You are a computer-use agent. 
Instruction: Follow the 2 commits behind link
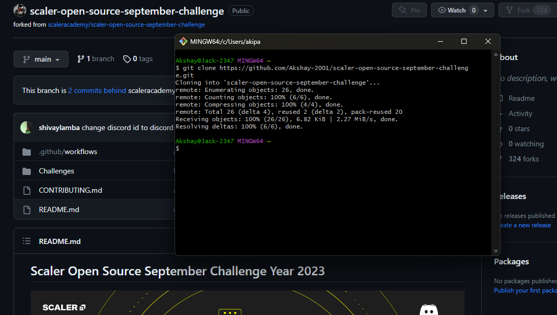click(97, 90)
